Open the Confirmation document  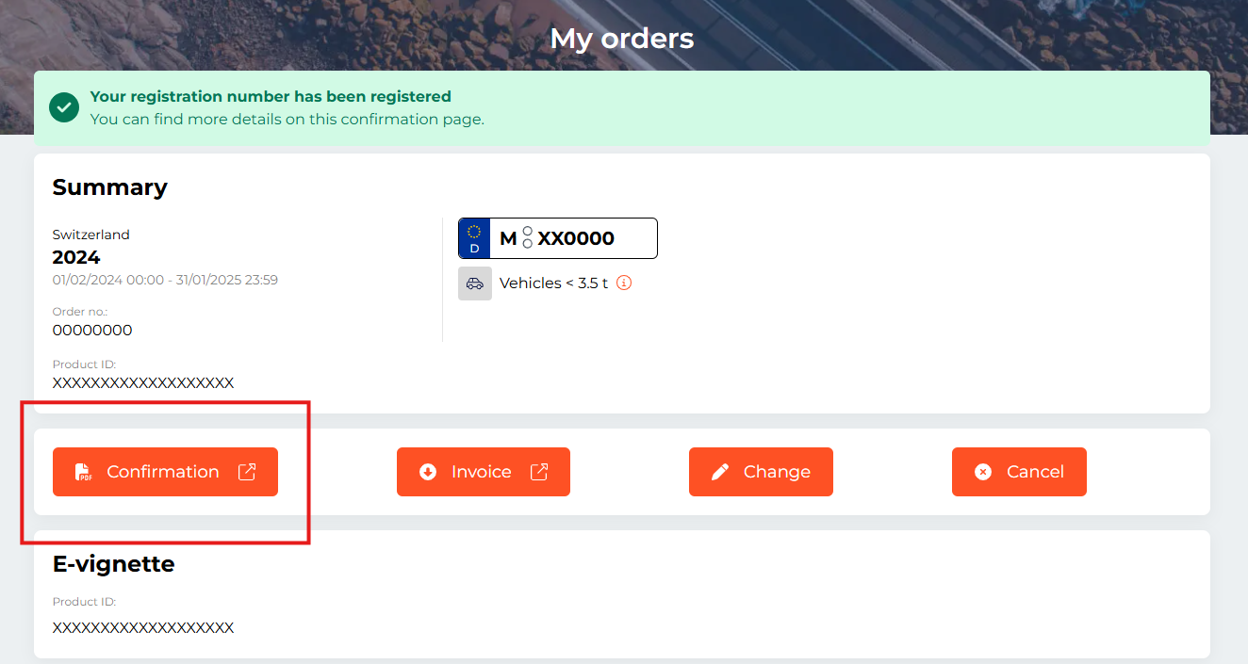165,472
